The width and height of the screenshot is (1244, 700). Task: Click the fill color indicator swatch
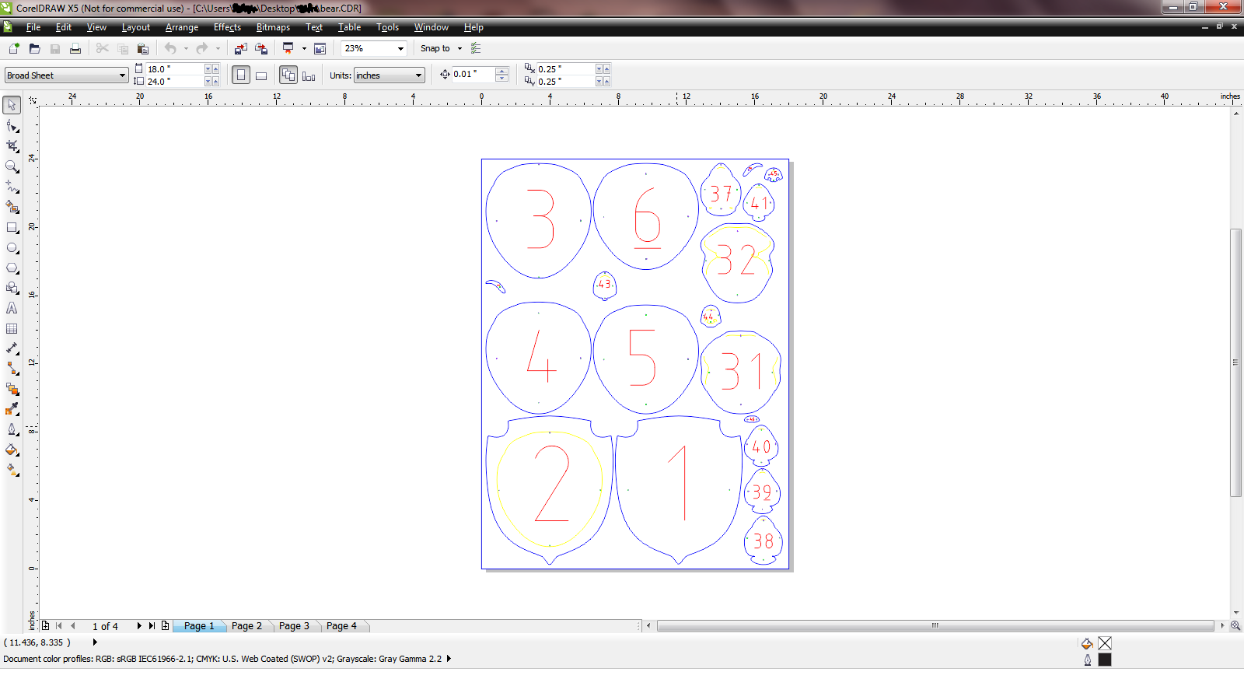pyautogui.click(x=1105, y=643)
